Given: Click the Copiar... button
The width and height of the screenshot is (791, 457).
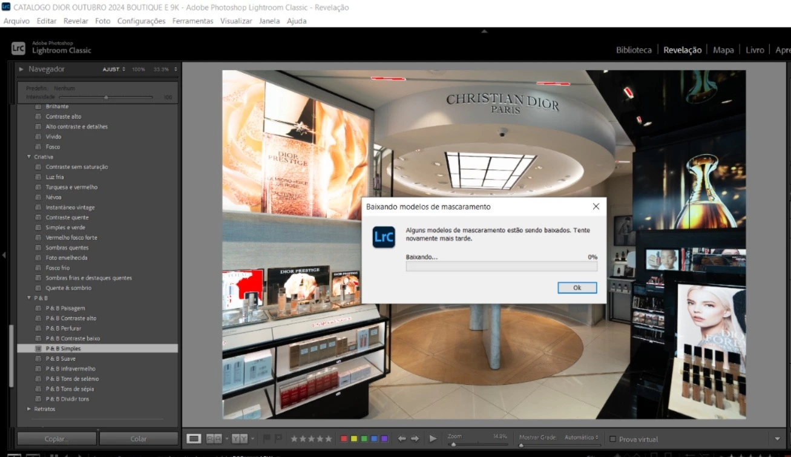Looking at the screenshot, I should [x=57, y=439].
